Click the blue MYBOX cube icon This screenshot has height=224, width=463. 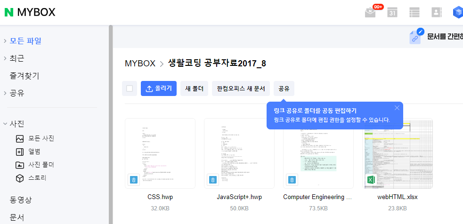(x=458, y=12)
